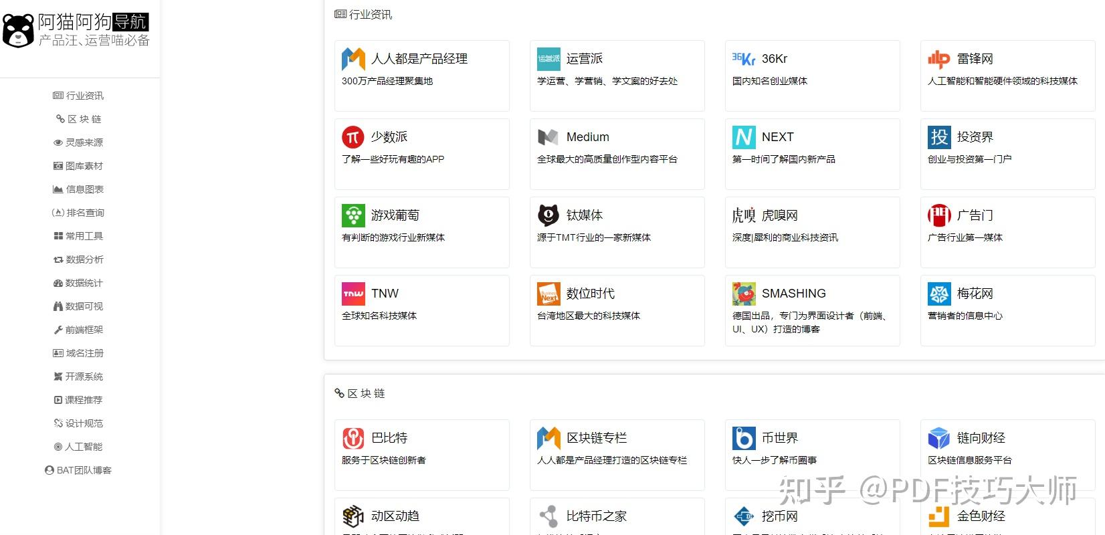This screenshot has height=535, width=1105.
Task: Open the 虎嗅网 title link
Action: point(780,215)
